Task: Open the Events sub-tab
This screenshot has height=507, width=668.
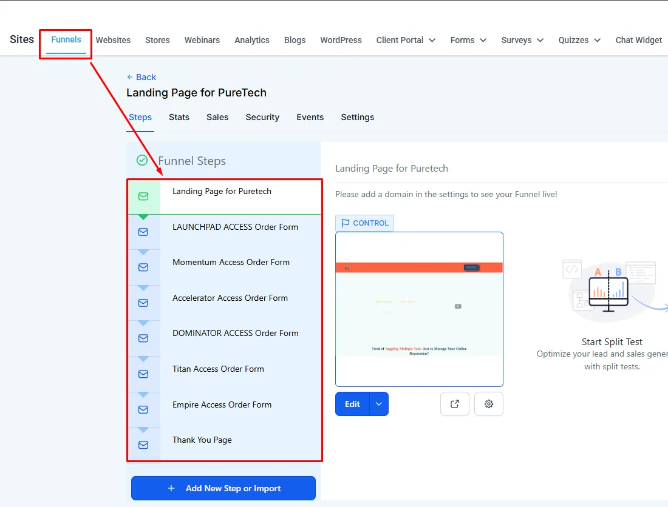Action: [310, 118]
